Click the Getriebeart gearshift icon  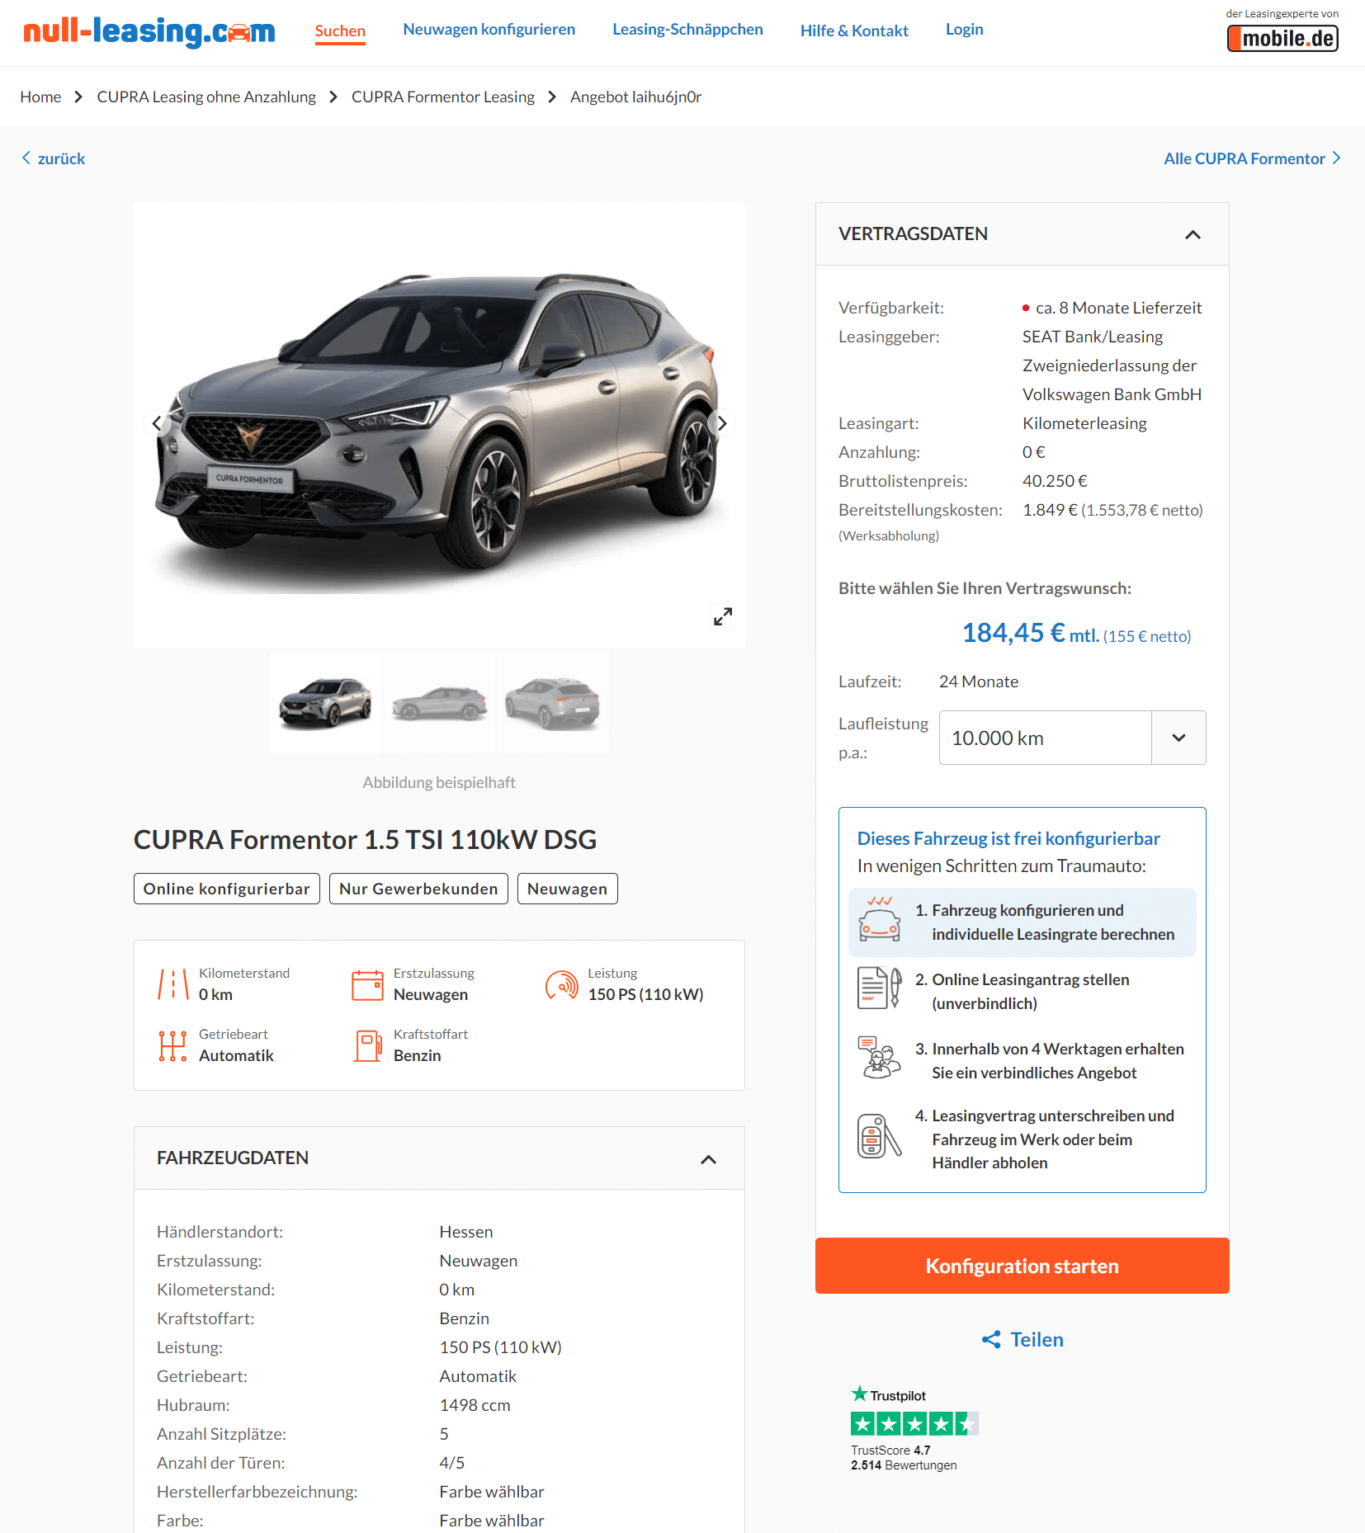172,1045
